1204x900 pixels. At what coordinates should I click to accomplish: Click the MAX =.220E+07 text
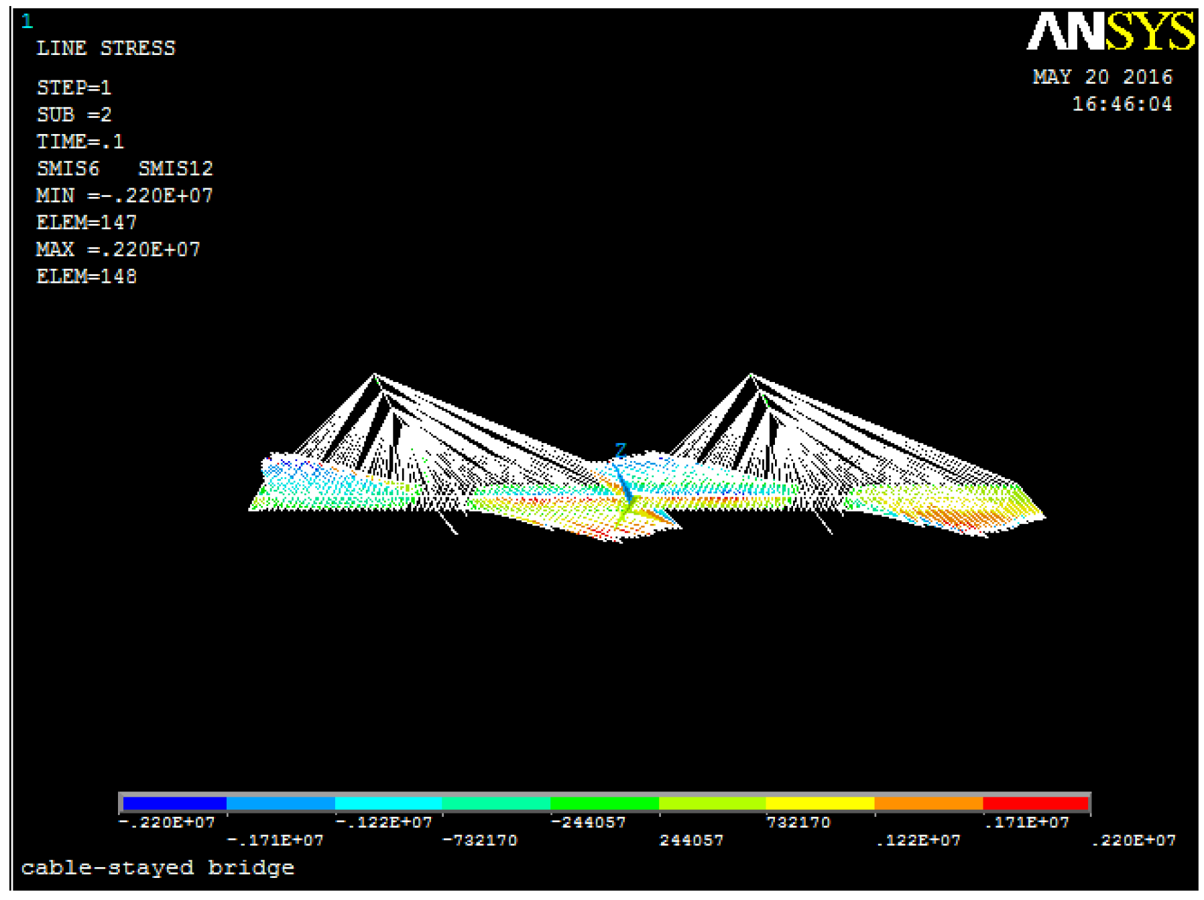coord(118,249)
